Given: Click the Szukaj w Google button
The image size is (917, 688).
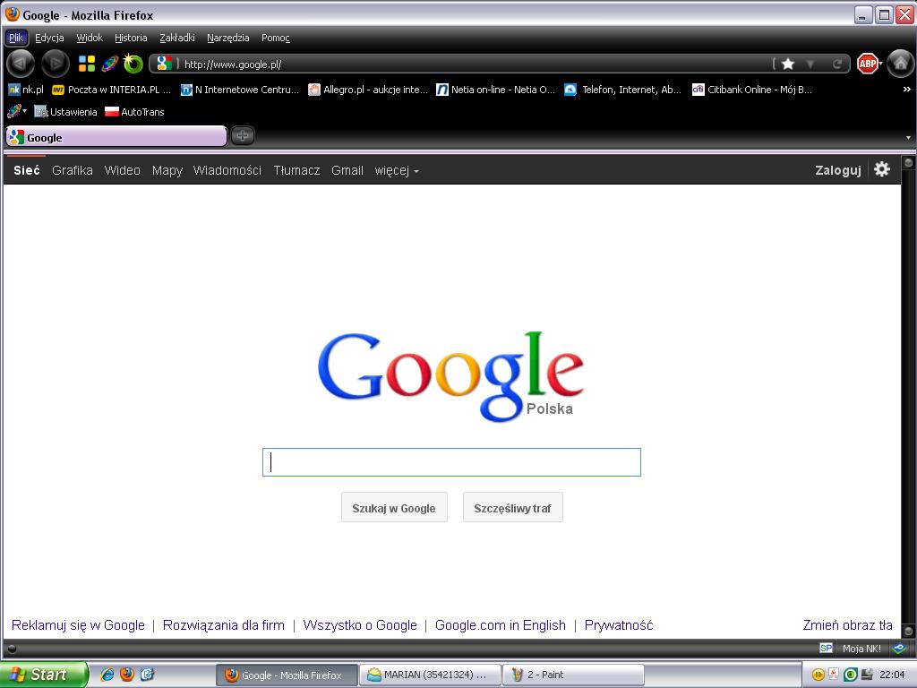Looking at the screenshot, I should [x=394, y=507].
